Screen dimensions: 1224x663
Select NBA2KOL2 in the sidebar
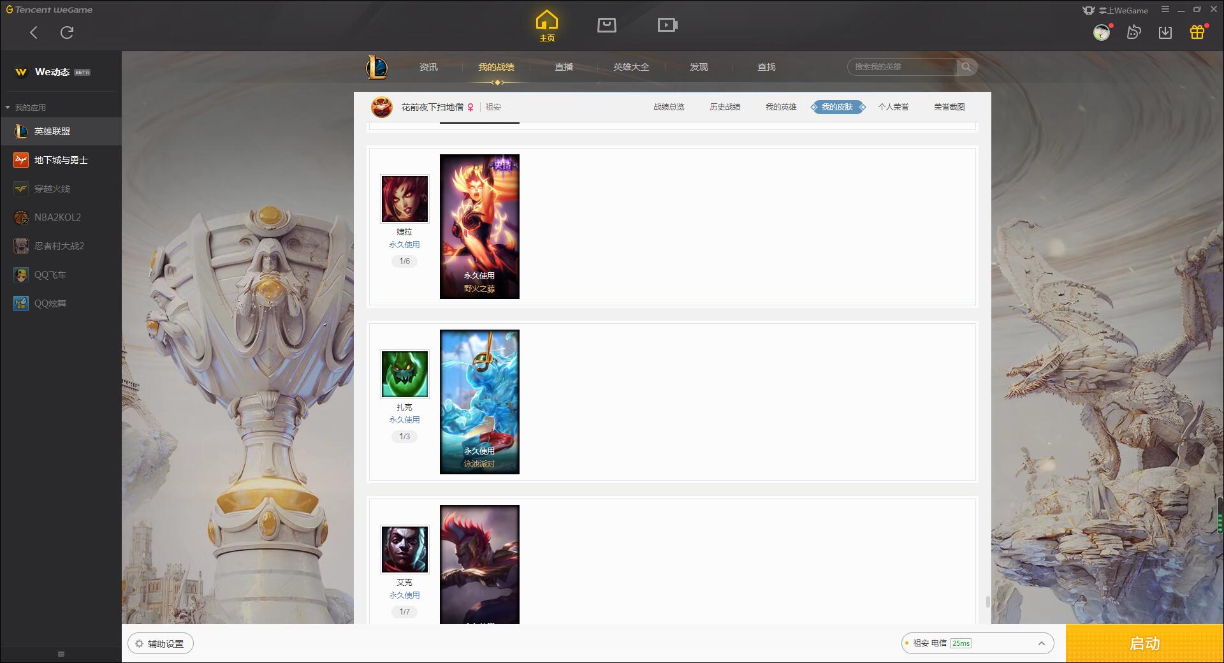coord(61,217)
